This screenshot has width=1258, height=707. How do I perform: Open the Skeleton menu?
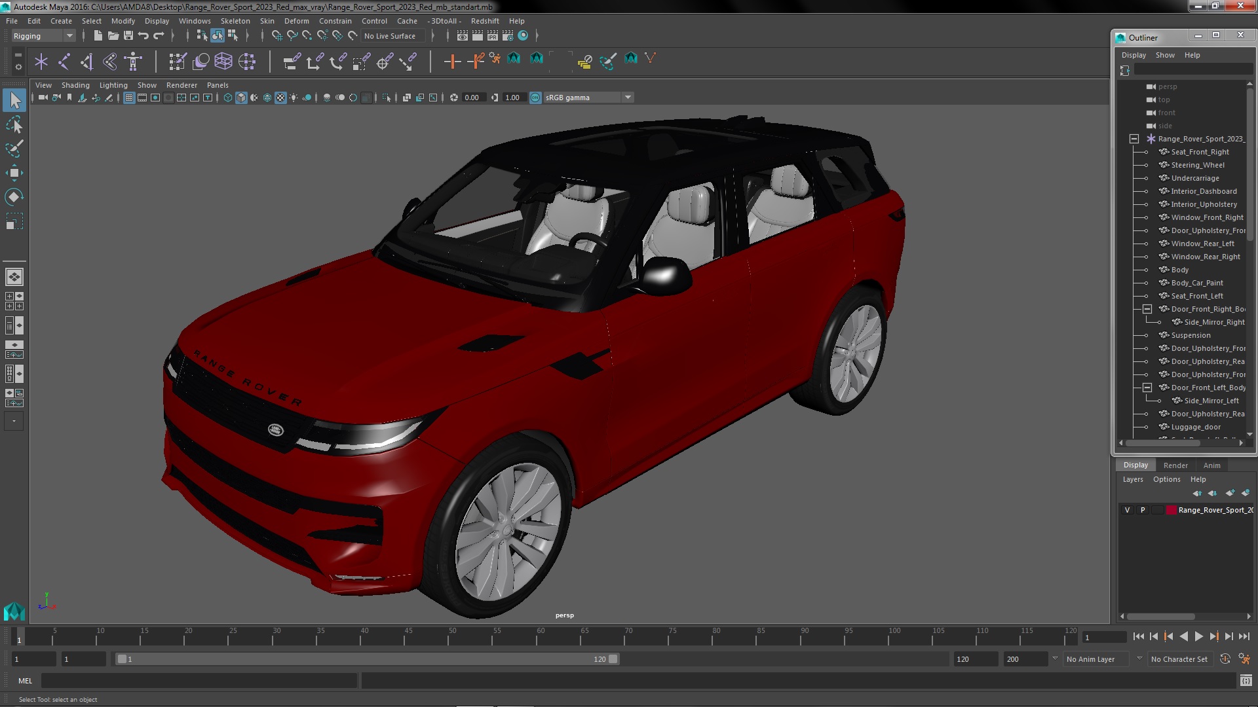pyautogui.click(x=235, y=21)
